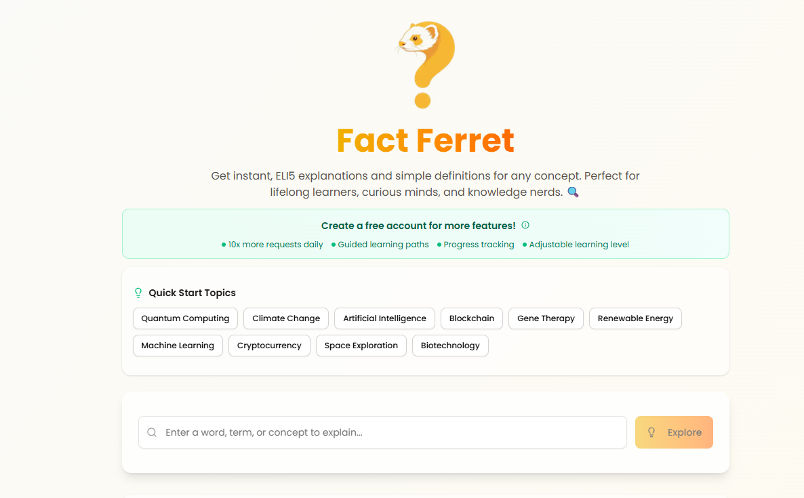Image resolution: width=804 pixels, height=498 pixels.
Task: Click '10x more requests daily' text
Action: click(275, 245)
